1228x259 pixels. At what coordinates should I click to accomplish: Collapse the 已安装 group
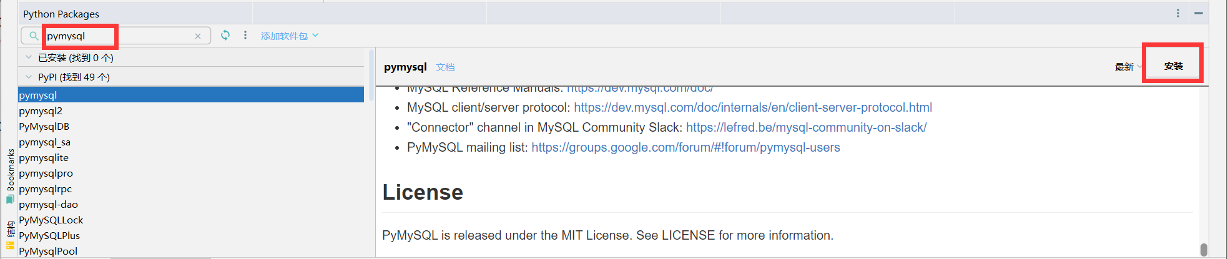coord(29,57)
